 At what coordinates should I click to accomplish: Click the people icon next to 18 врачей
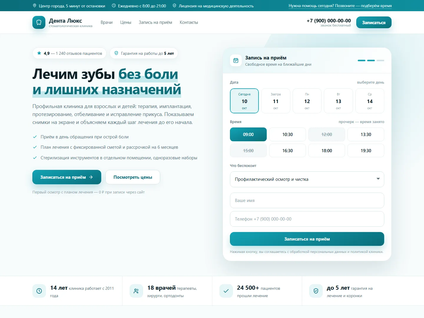[136, 291]
